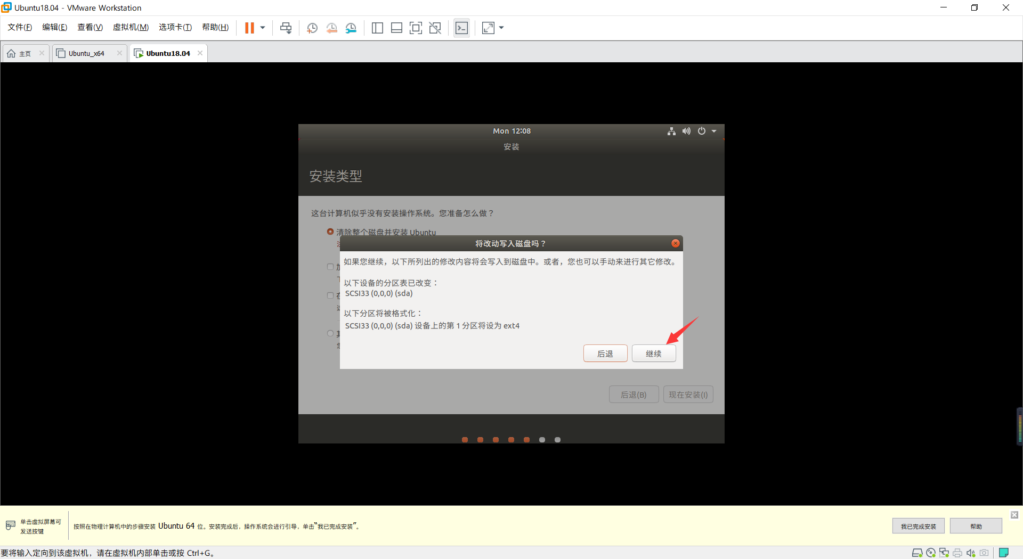The image size is (1023, 559).
Task: Enter full screen mode
Action: 416,28
